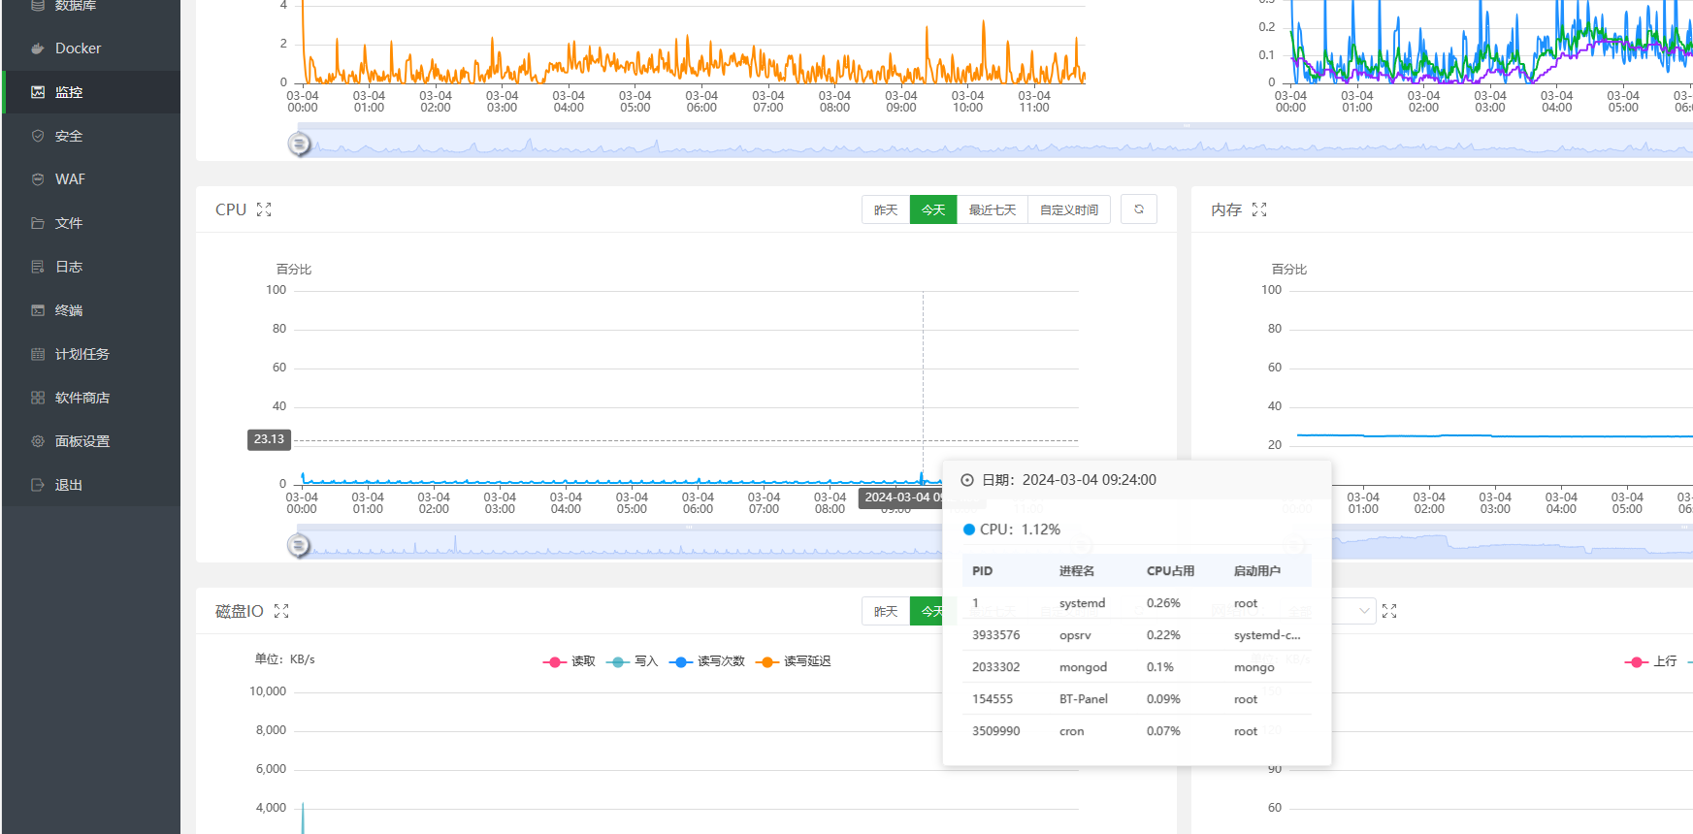Open the 日志 logs page
This screenshot has height=834, width=1693.
[x=91, y=267]
